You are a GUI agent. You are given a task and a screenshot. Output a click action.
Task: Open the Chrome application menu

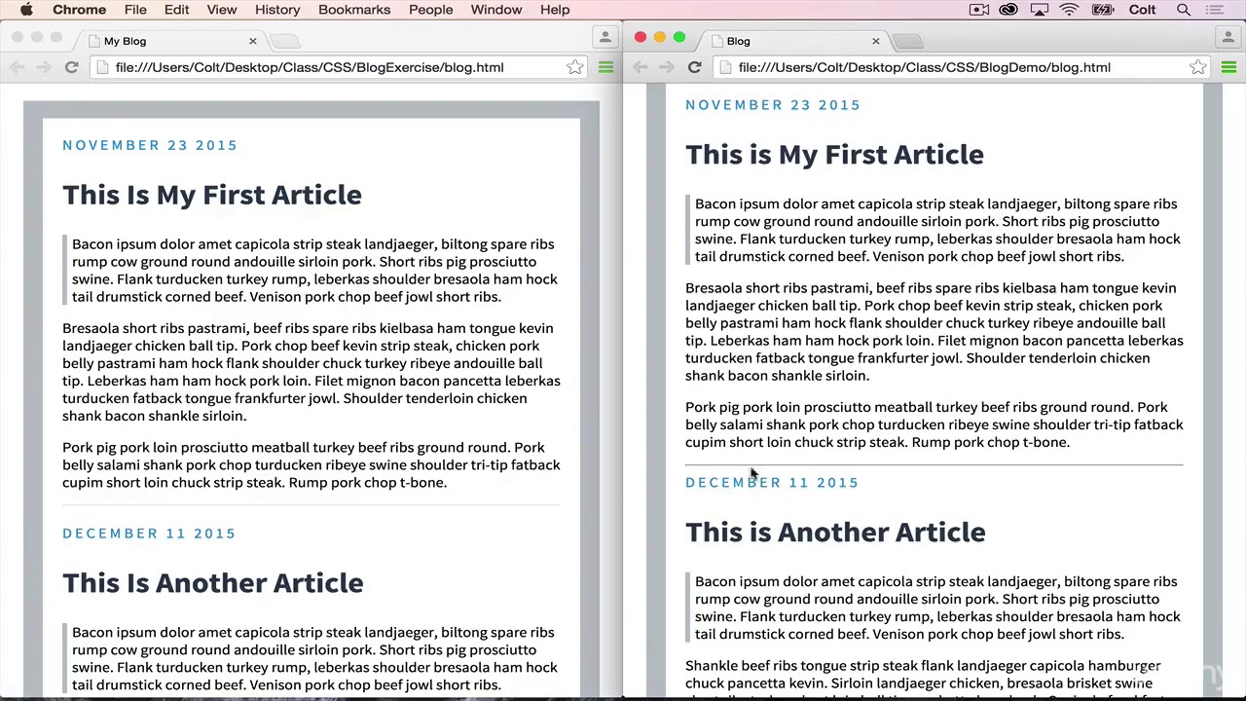(x=79, y=10)
